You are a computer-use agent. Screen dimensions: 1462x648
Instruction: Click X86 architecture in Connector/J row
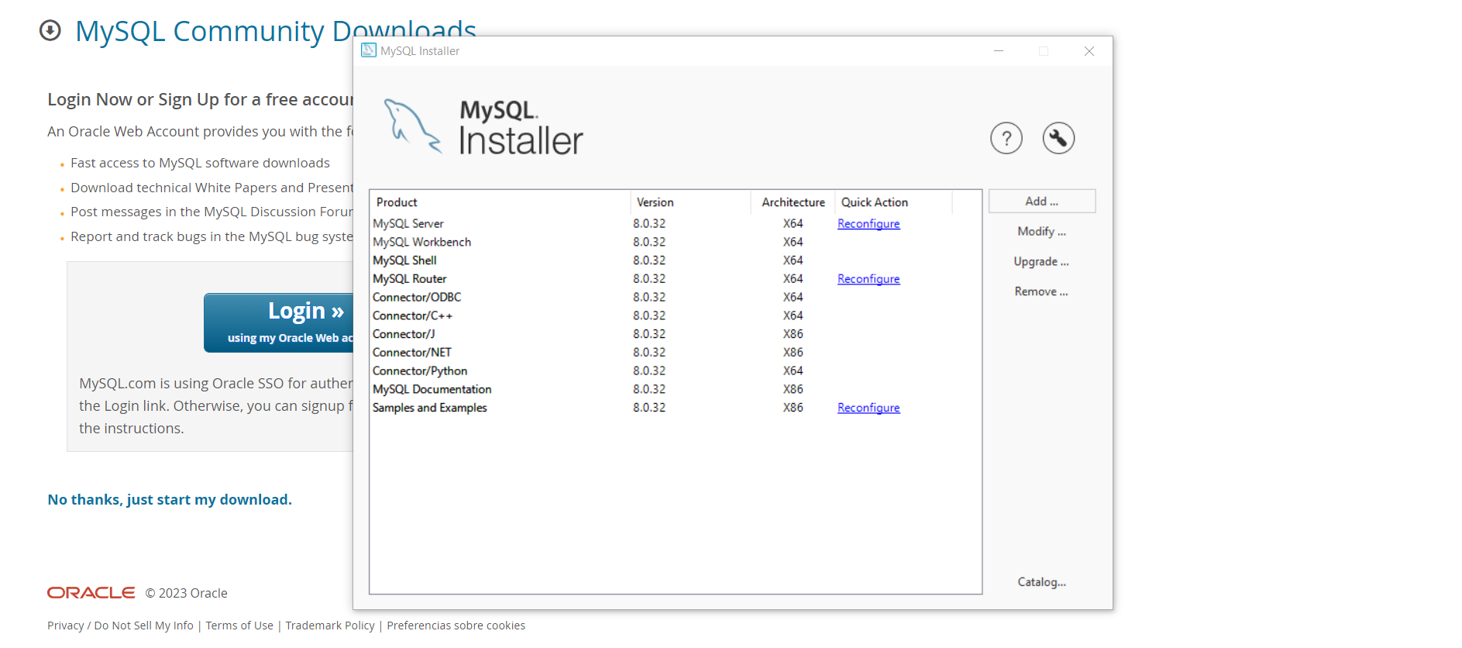(793, 334)
